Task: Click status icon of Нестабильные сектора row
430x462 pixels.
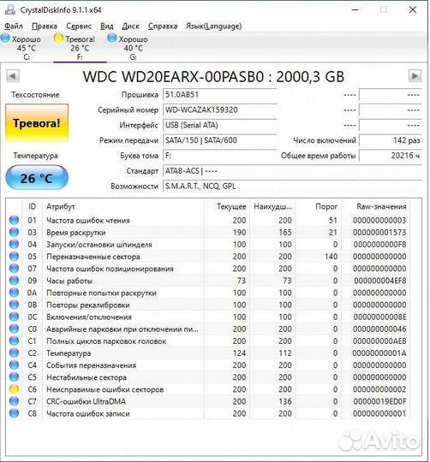Action: [14, 377]
